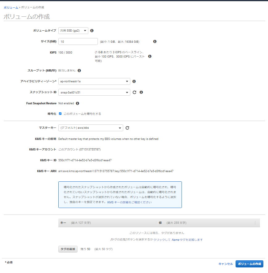Open KMS キーの詳細をご確認ください link

pos(129,202)
